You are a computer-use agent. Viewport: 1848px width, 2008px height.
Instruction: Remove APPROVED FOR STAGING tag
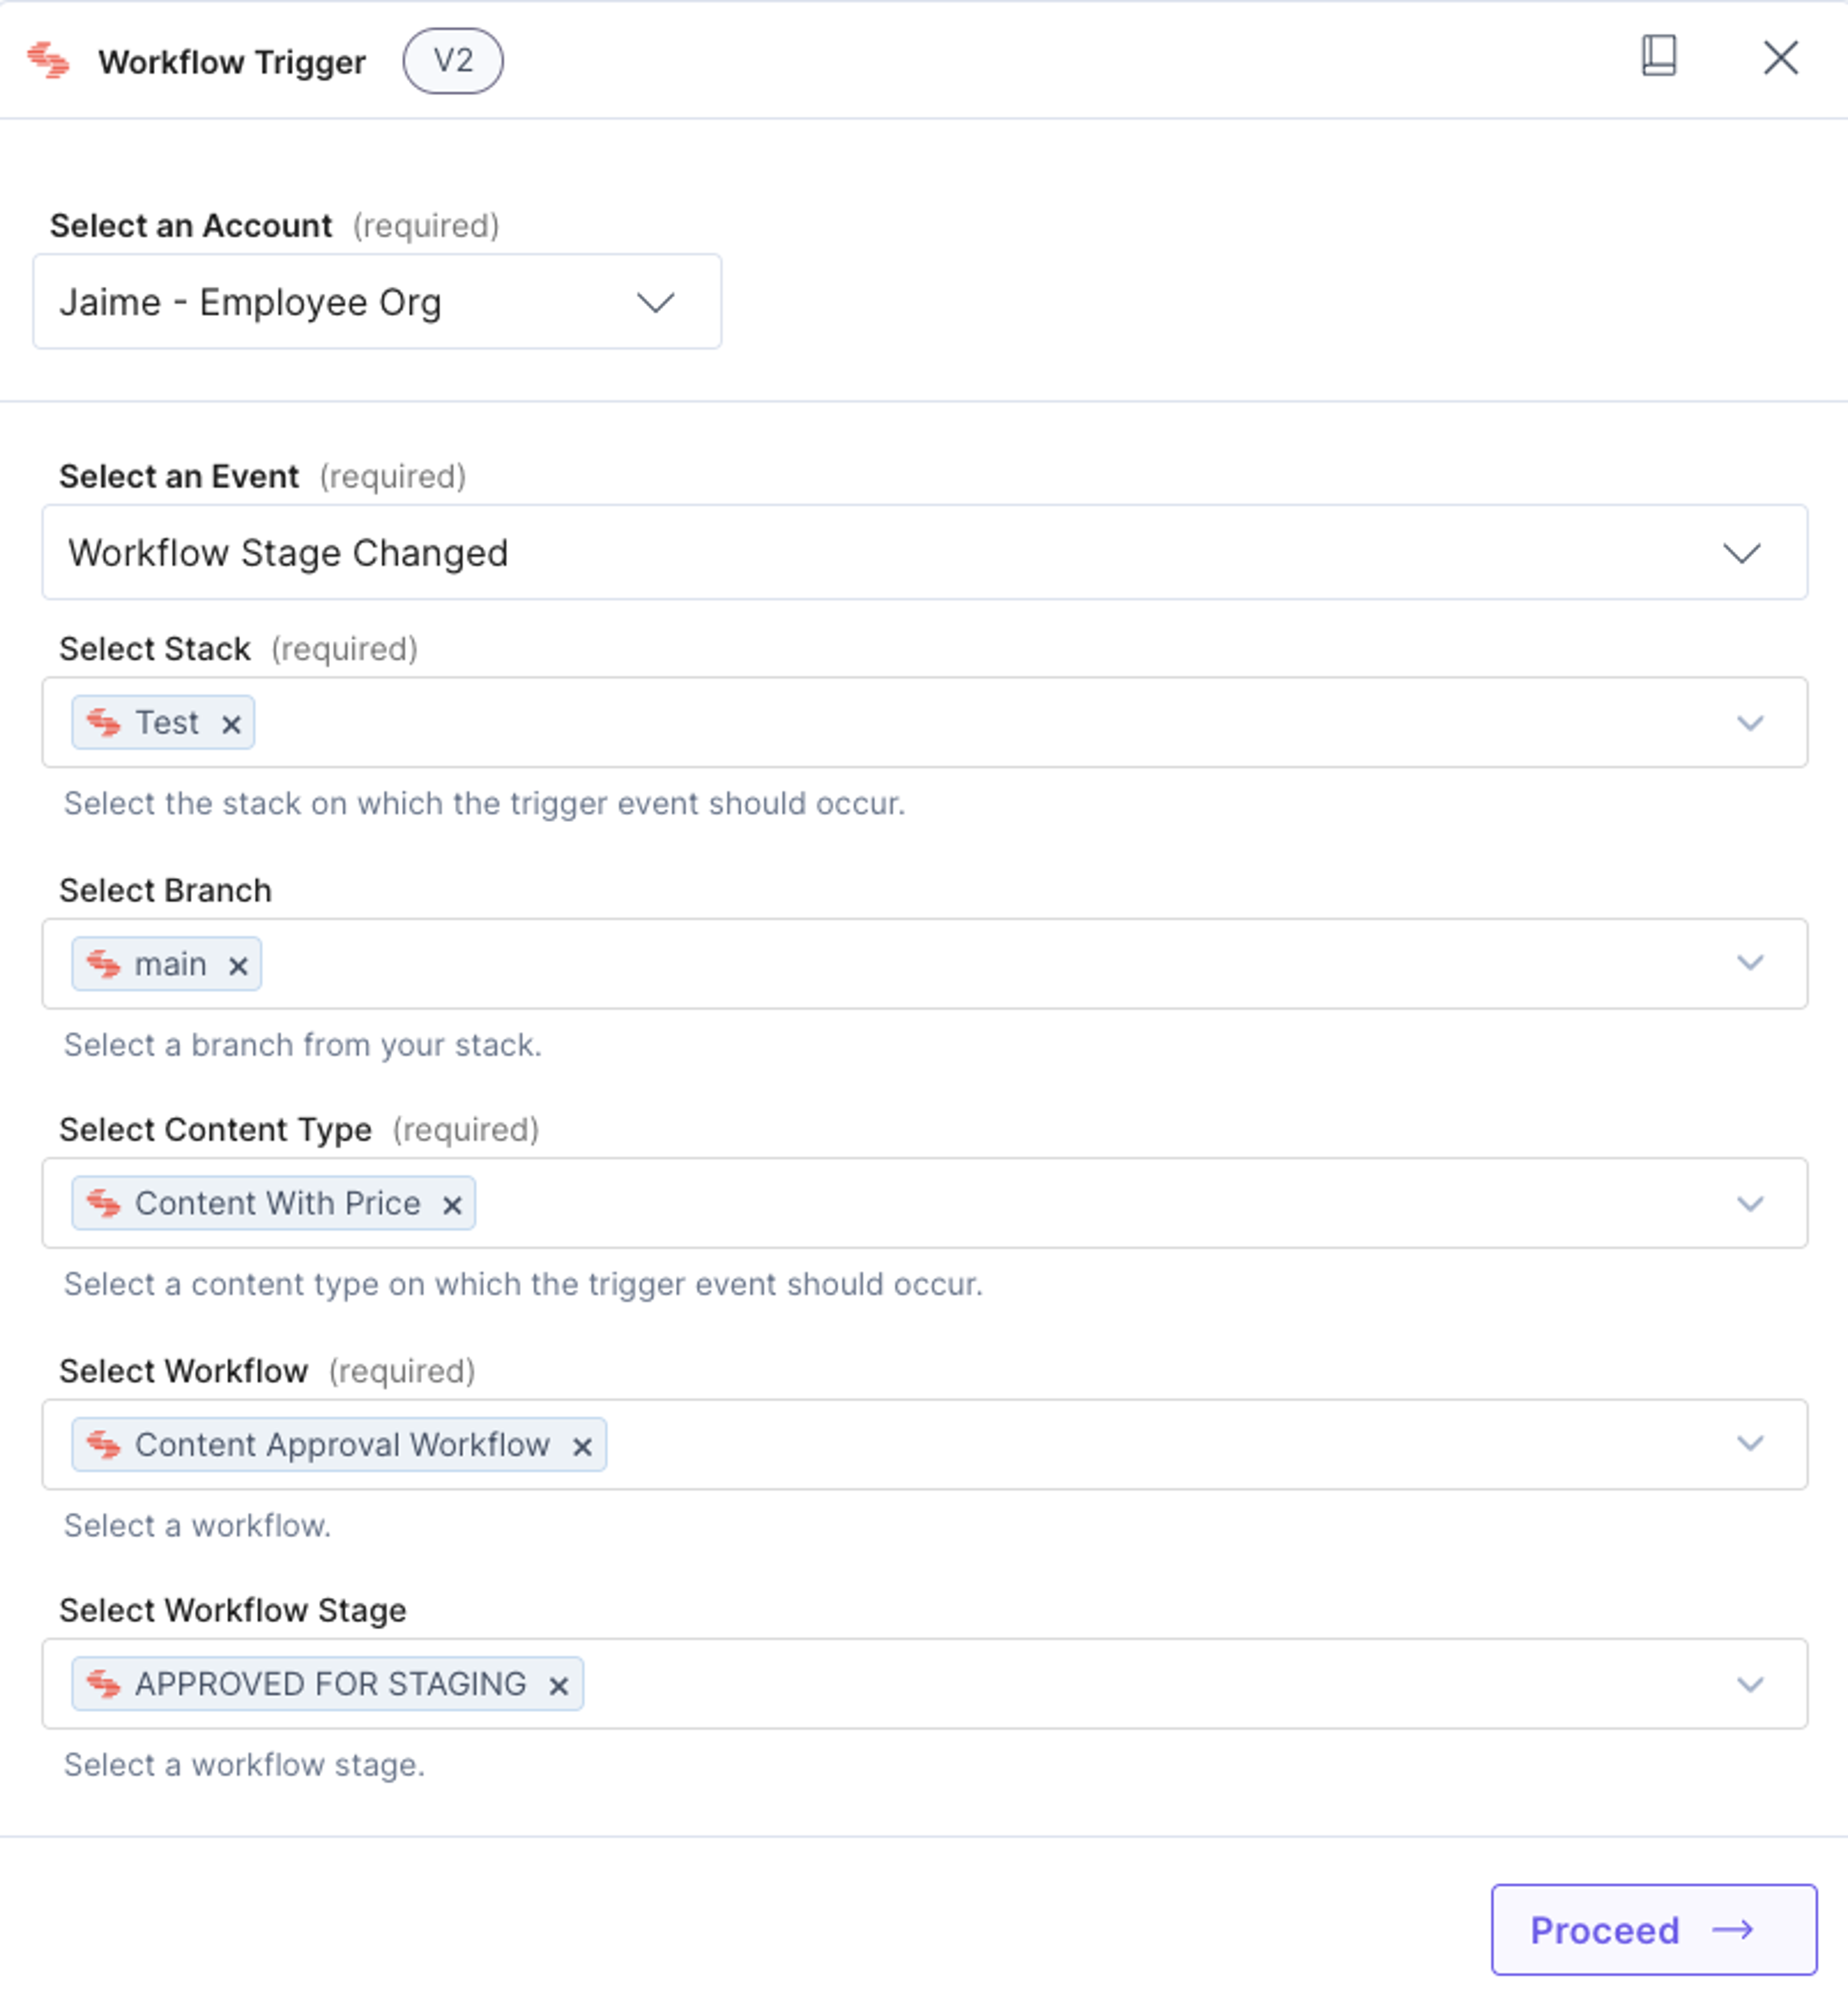click(x=559, y=1687)
